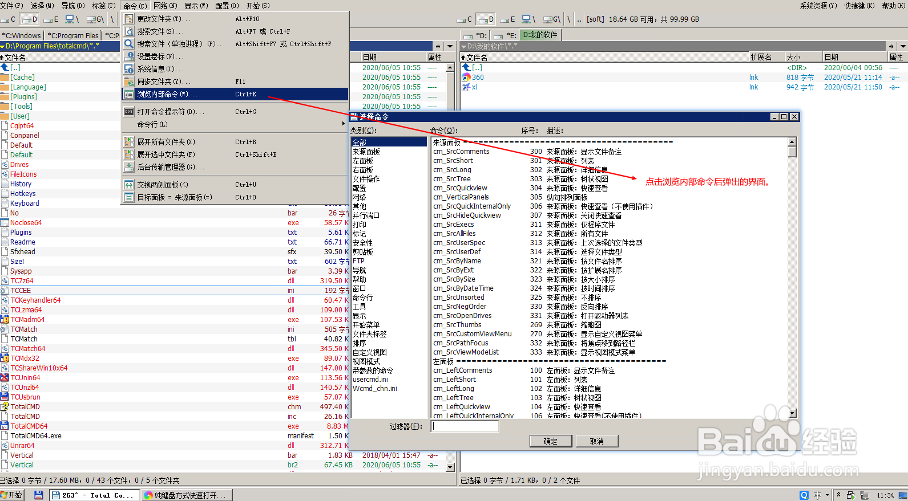Screen dimensions: 908x501
Task: Select 来源面板 category in 选择命令 dialog
Action: coord(389,152)
